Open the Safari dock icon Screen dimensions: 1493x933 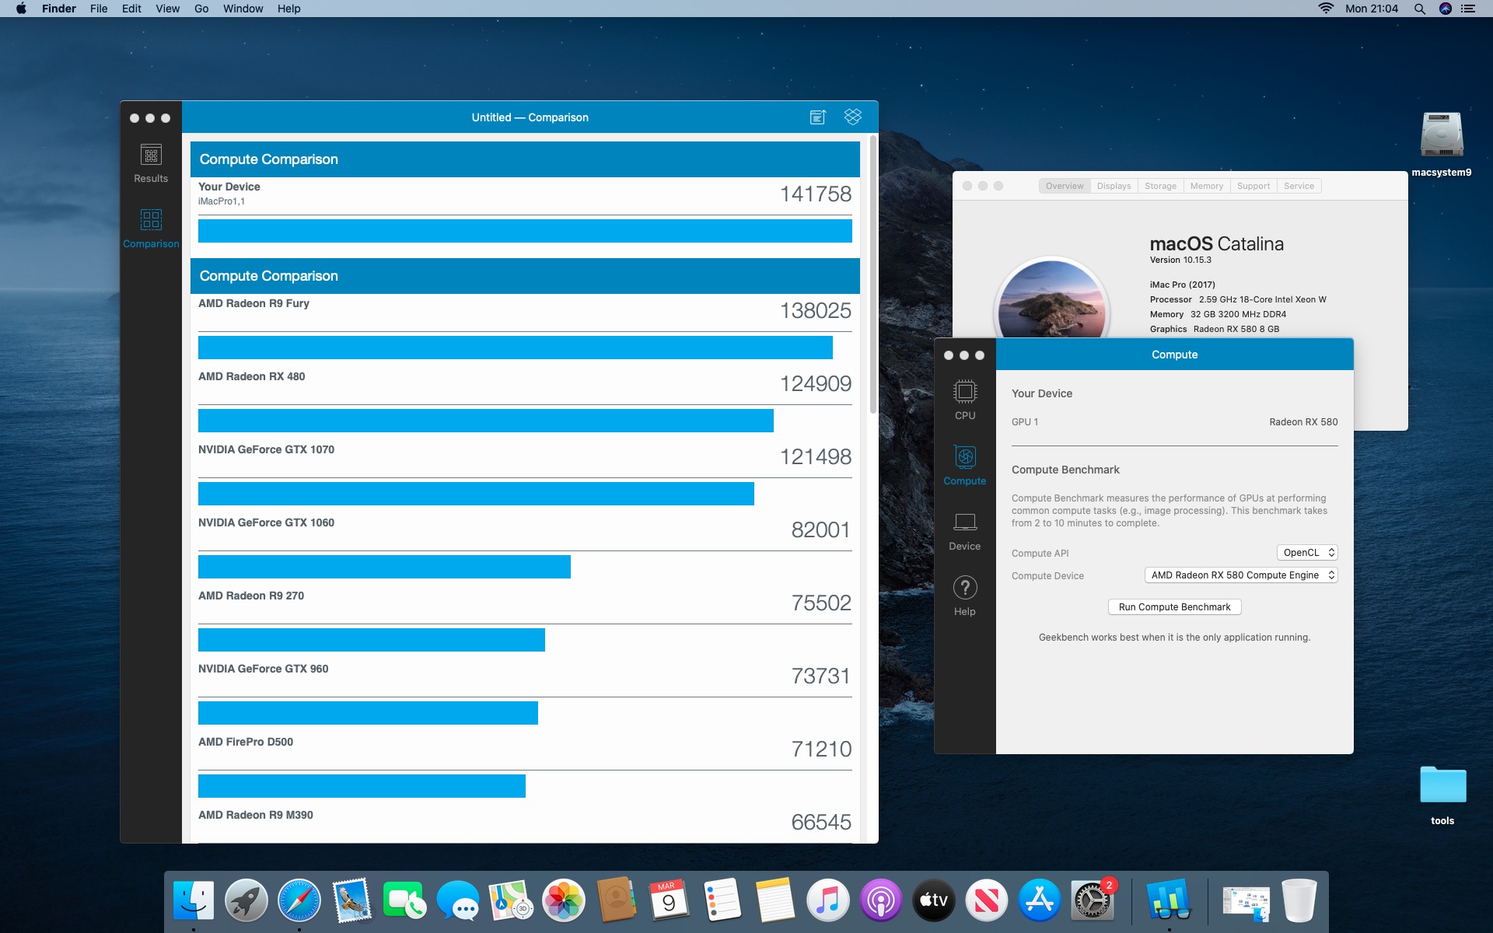pyautogui.click(x=299, y=900)
